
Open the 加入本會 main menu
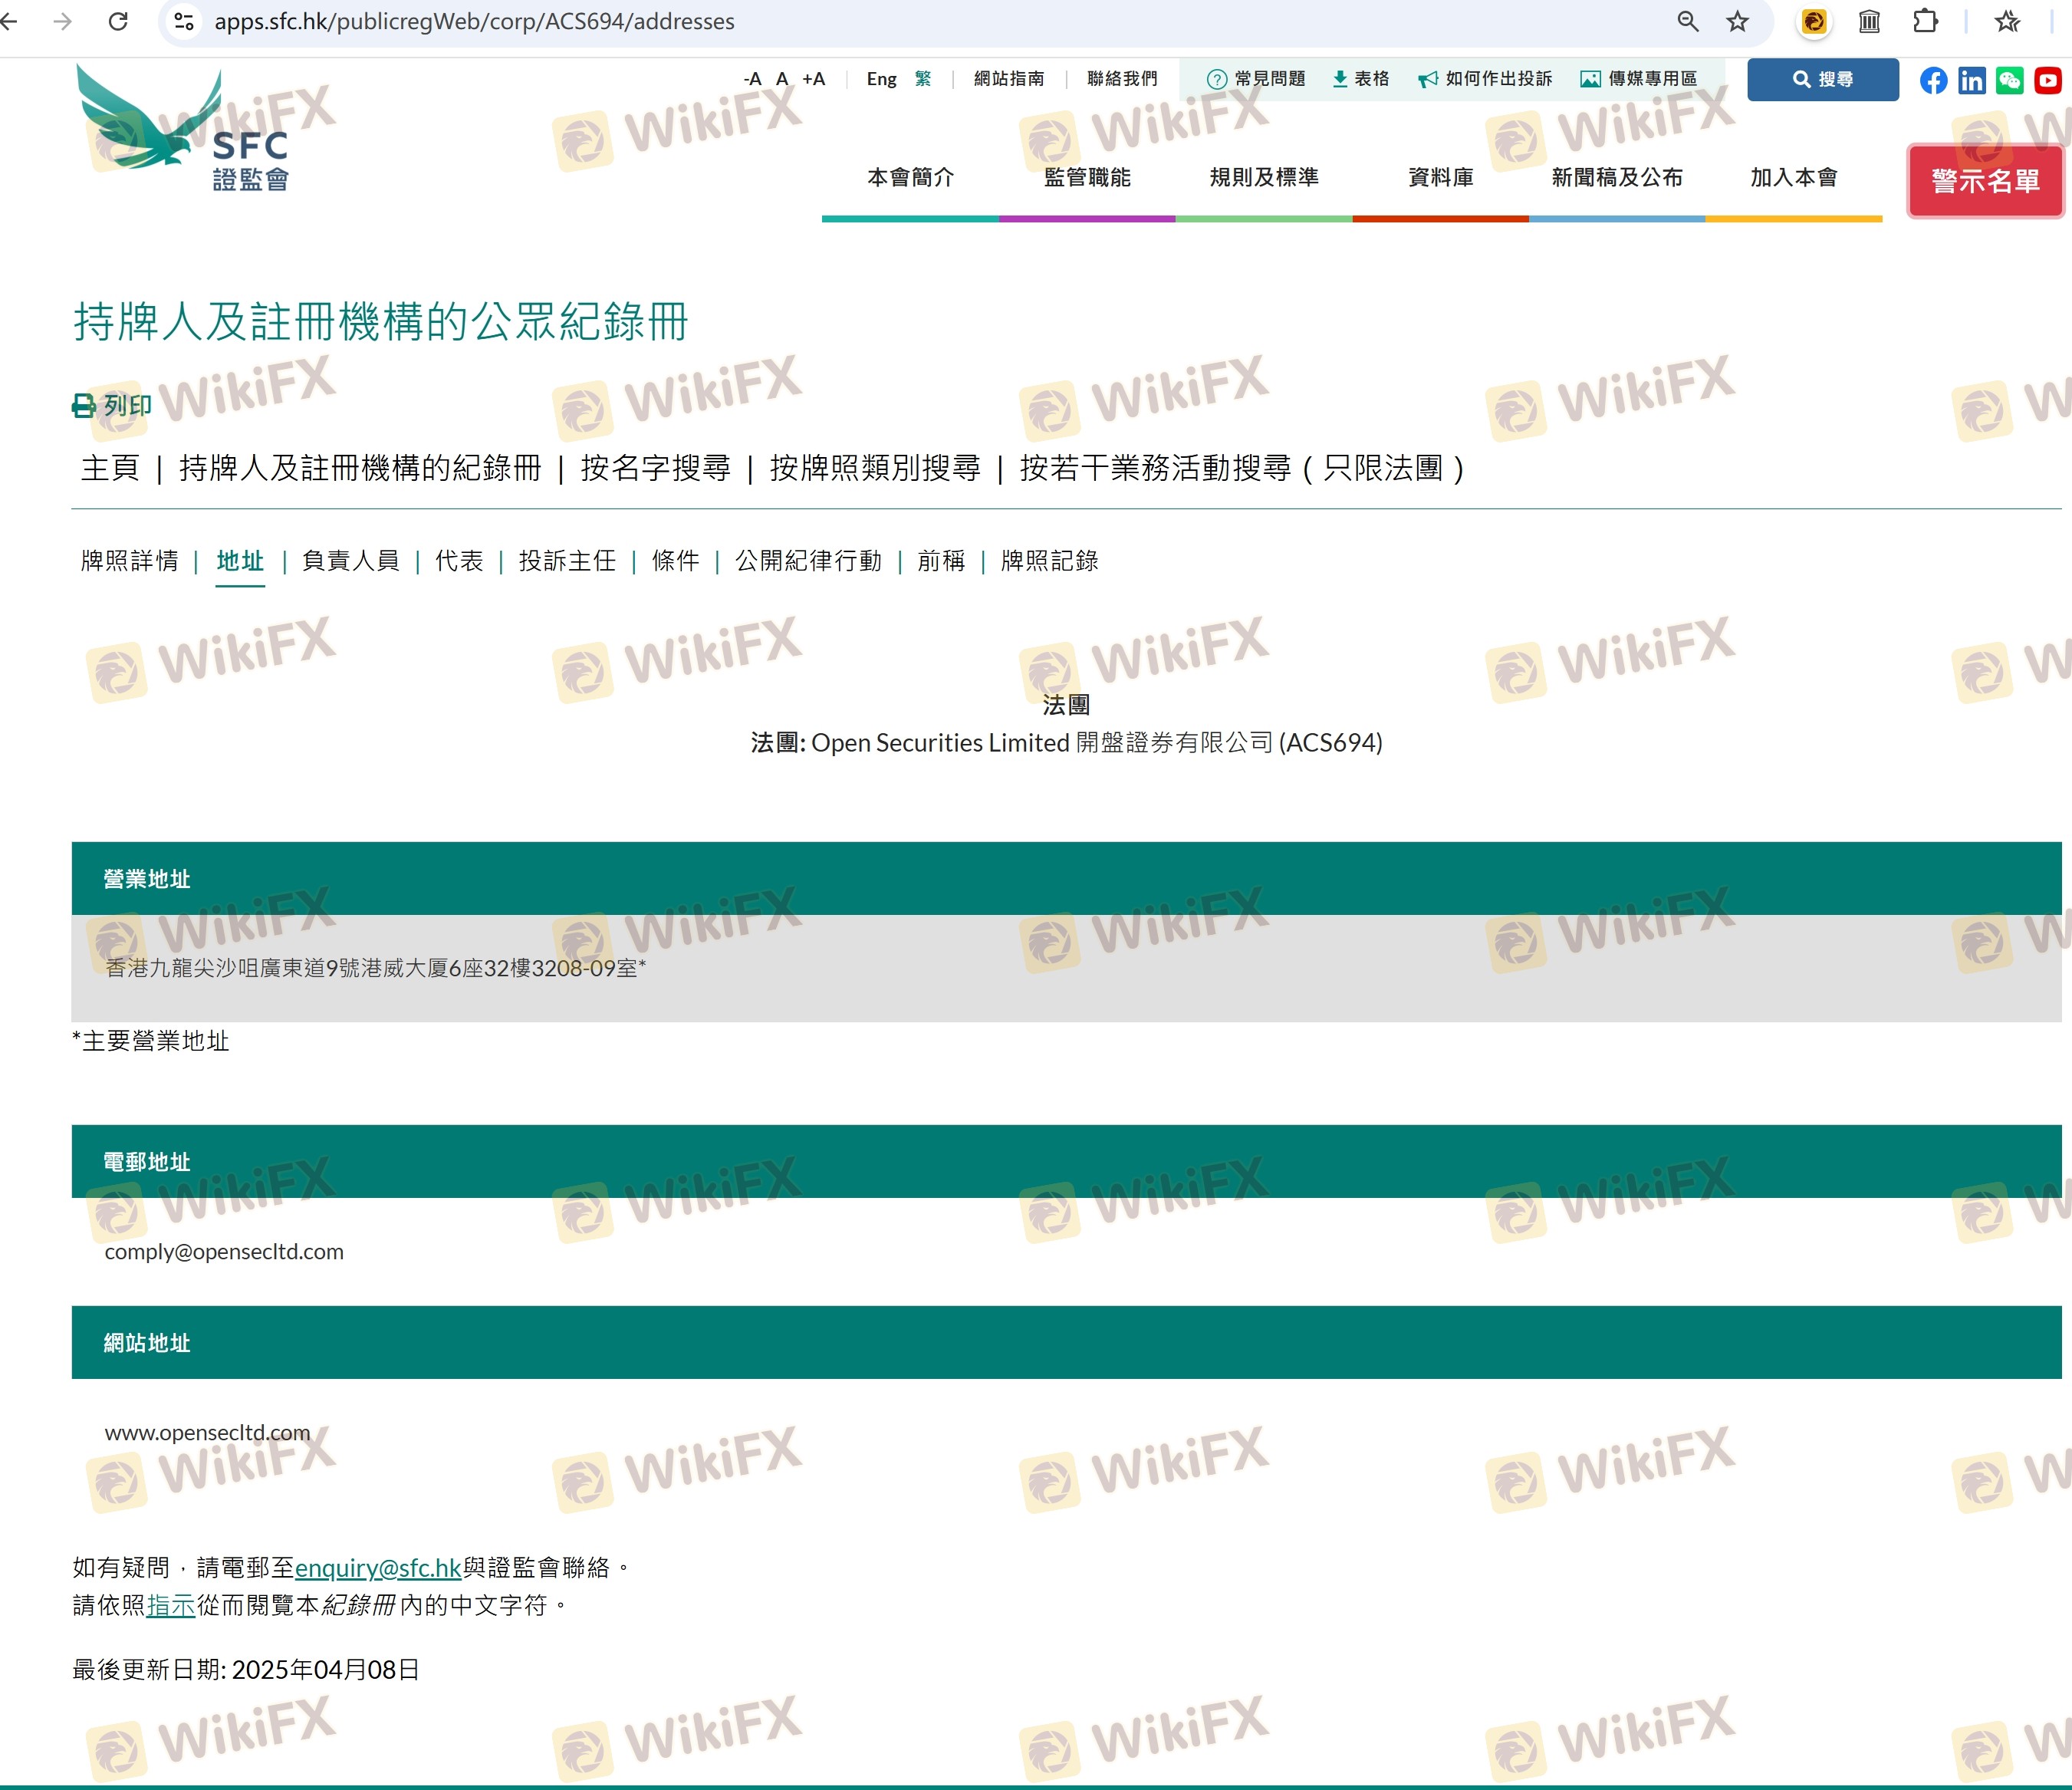tap(1794, 178)
